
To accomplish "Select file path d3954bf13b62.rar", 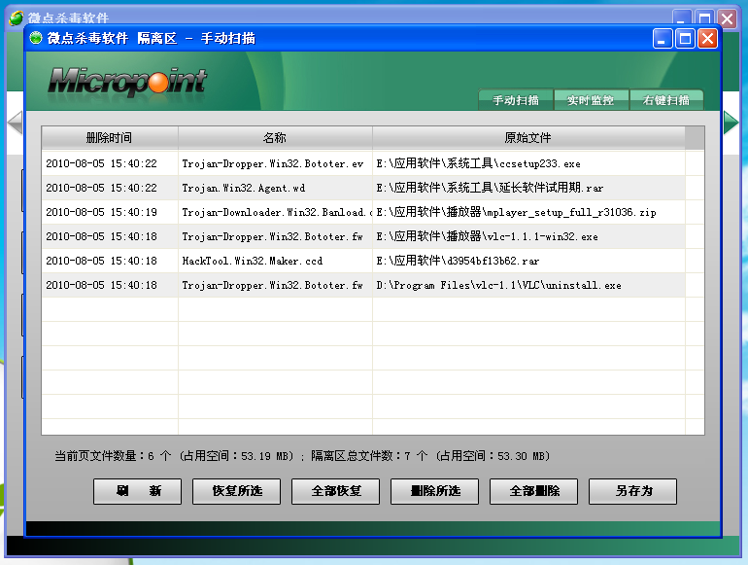I will 458,261.
